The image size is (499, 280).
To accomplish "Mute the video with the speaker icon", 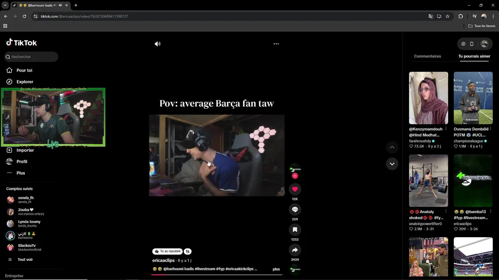I will 157,44.
